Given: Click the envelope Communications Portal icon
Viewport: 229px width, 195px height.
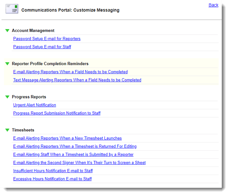Looking at the screenshot, I should pos(12,9).
